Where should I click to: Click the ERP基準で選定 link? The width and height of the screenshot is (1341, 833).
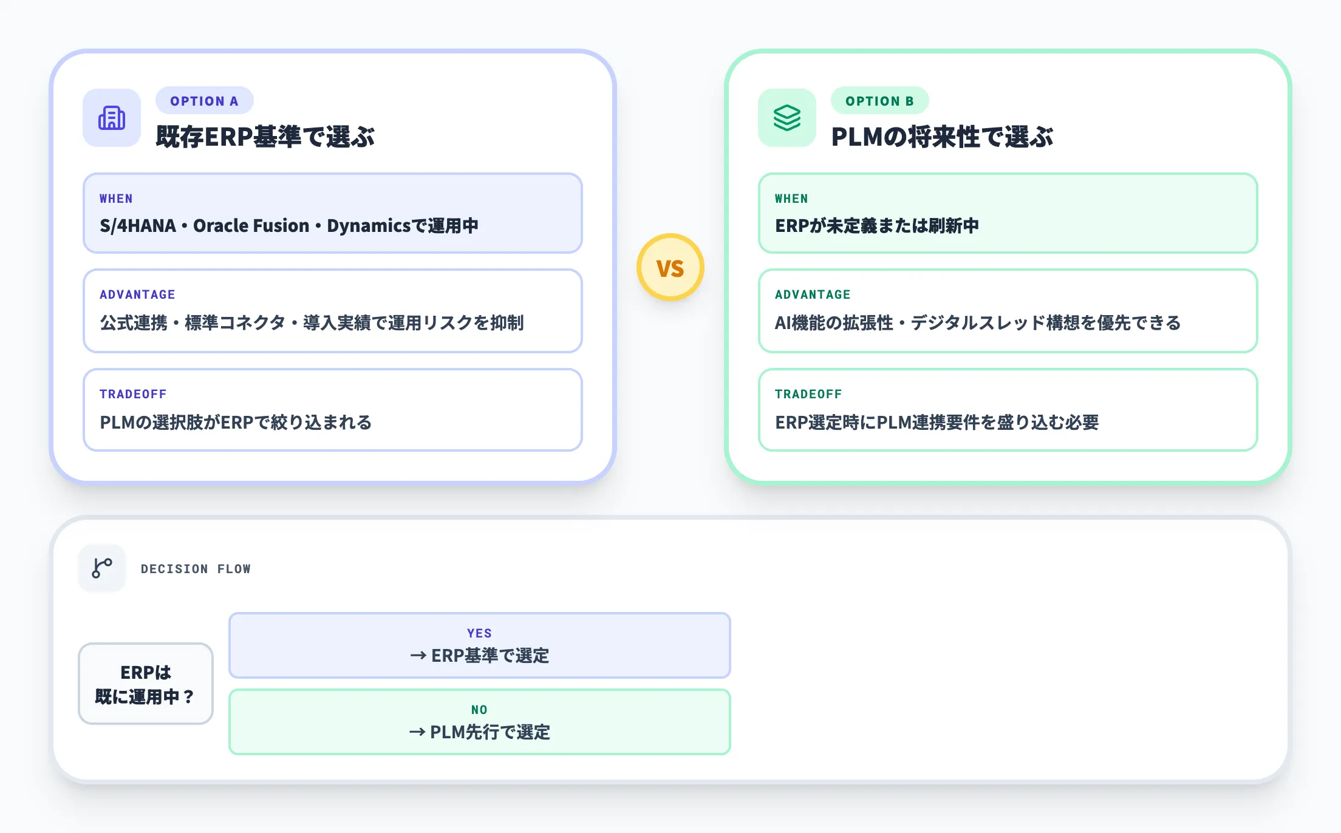(x=479, y=656)
